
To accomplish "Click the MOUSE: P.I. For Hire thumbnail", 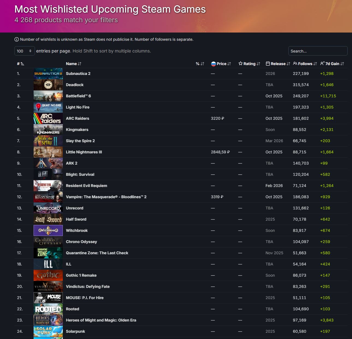I will tap(48, 298).
